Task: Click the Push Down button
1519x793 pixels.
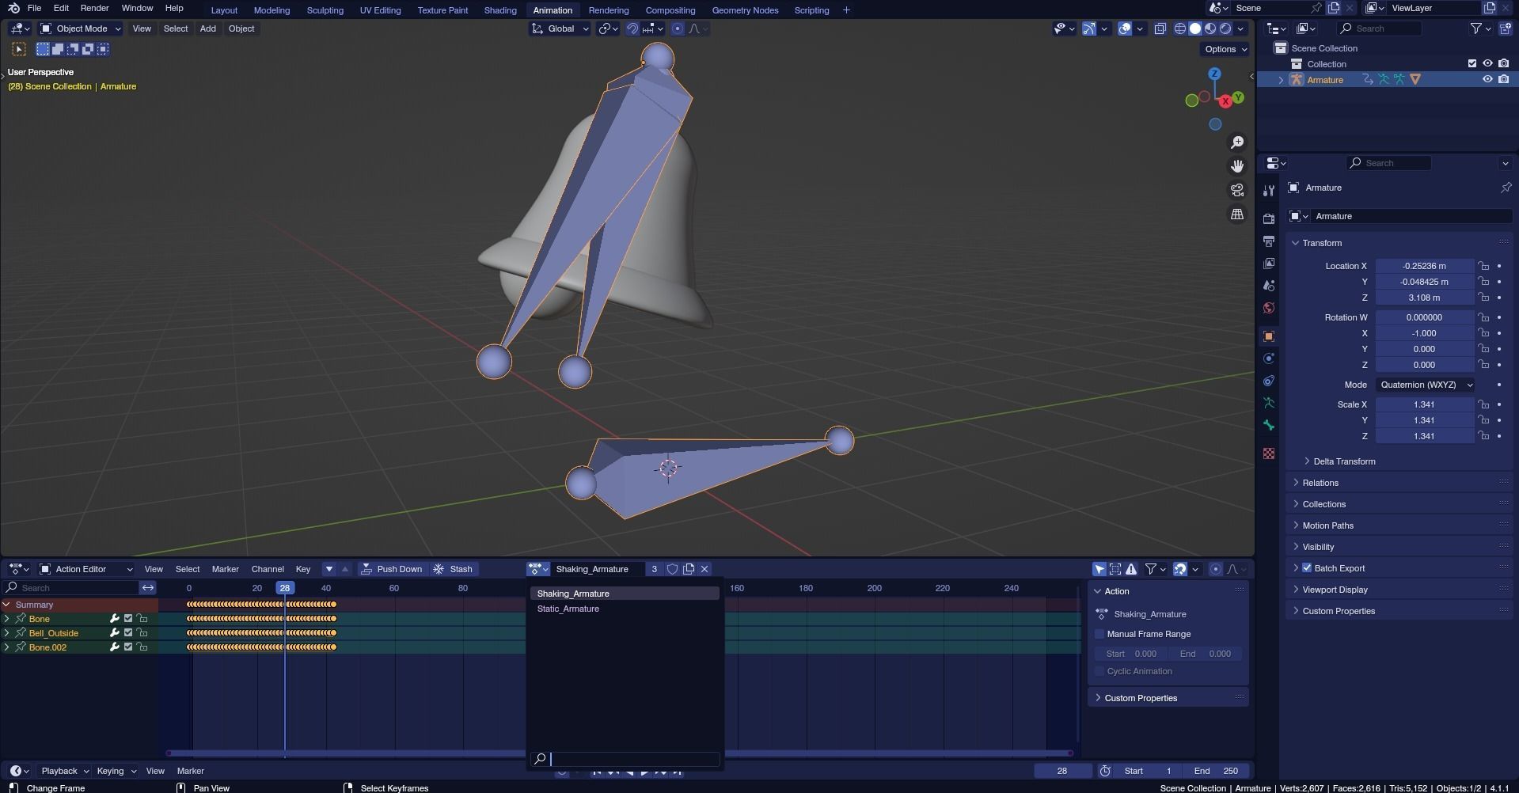Action: click(x=392, y=569)
